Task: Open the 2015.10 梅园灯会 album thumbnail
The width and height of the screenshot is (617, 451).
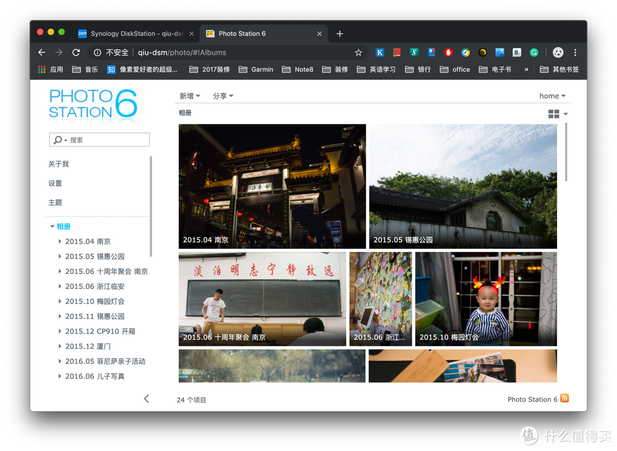Action: click(x=486, y=299)
